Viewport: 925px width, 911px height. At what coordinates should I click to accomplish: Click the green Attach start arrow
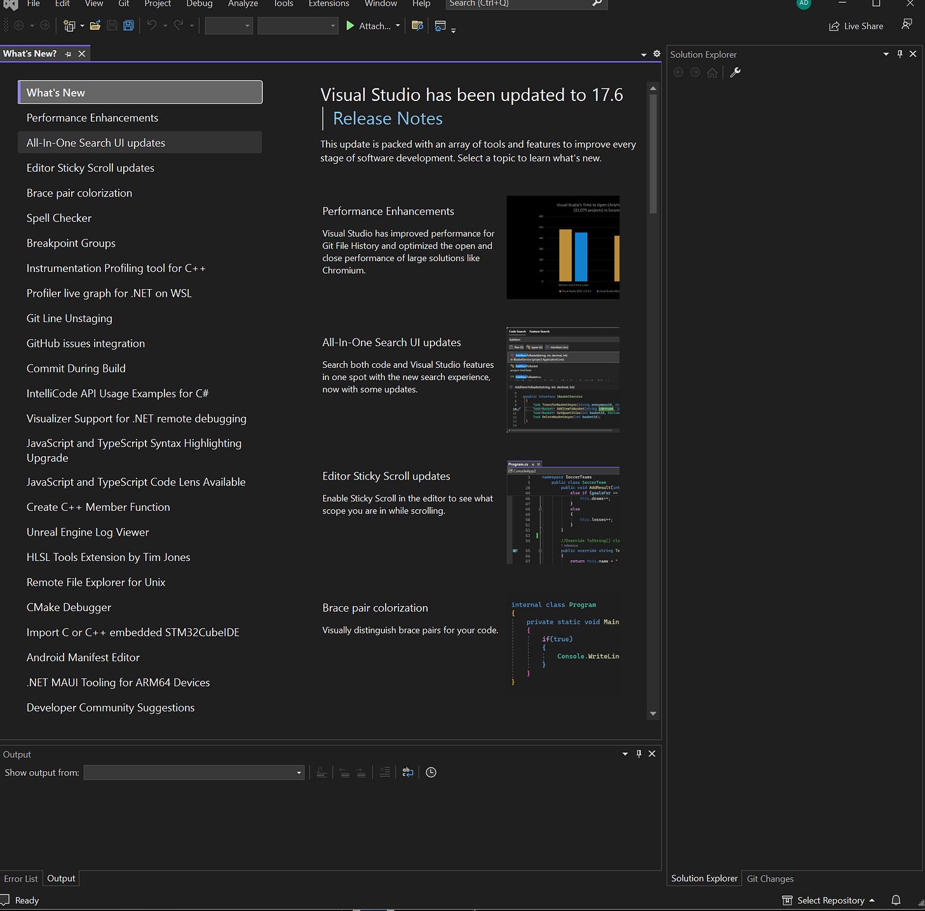click(350, 26)
